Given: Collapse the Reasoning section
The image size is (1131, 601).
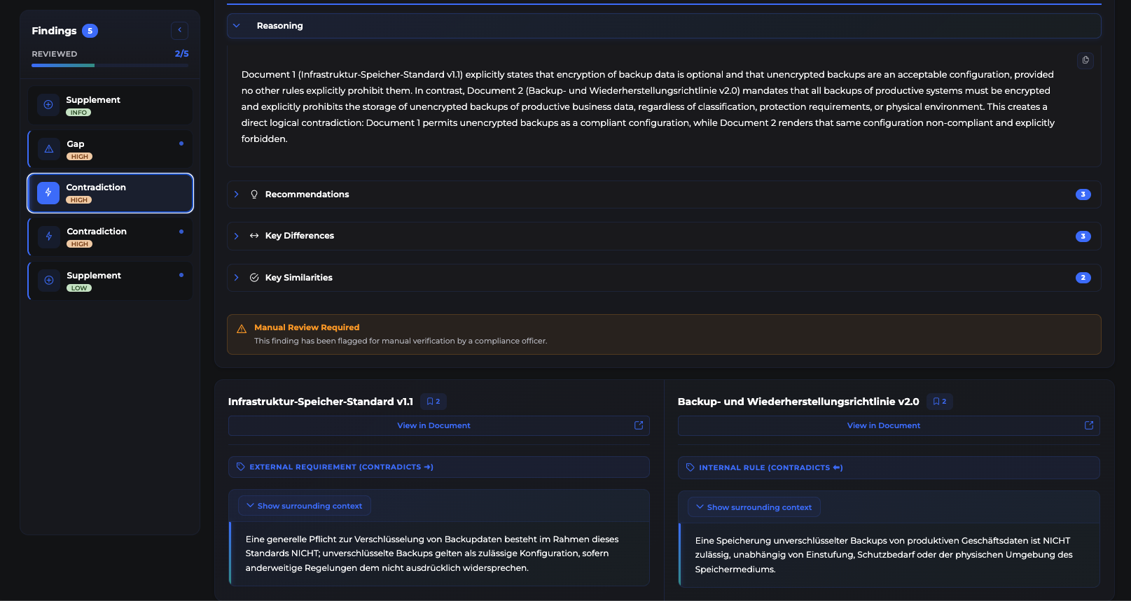Looking at the screenshot, I should pos(664,26).
